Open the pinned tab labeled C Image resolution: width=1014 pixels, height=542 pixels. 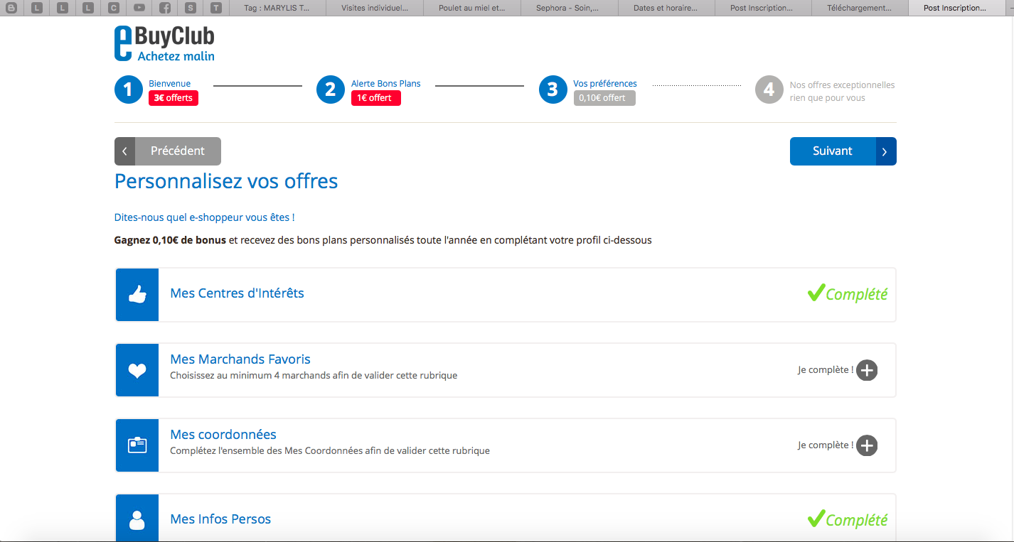coord(114,8)
